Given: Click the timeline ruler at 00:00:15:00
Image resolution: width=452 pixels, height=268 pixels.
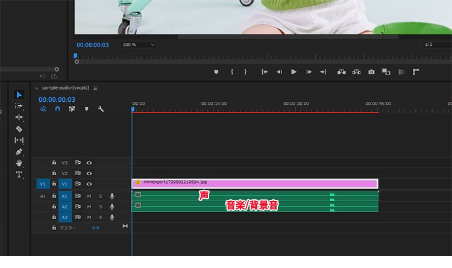Looking at the screenshot, I should (x=213, y=104).
